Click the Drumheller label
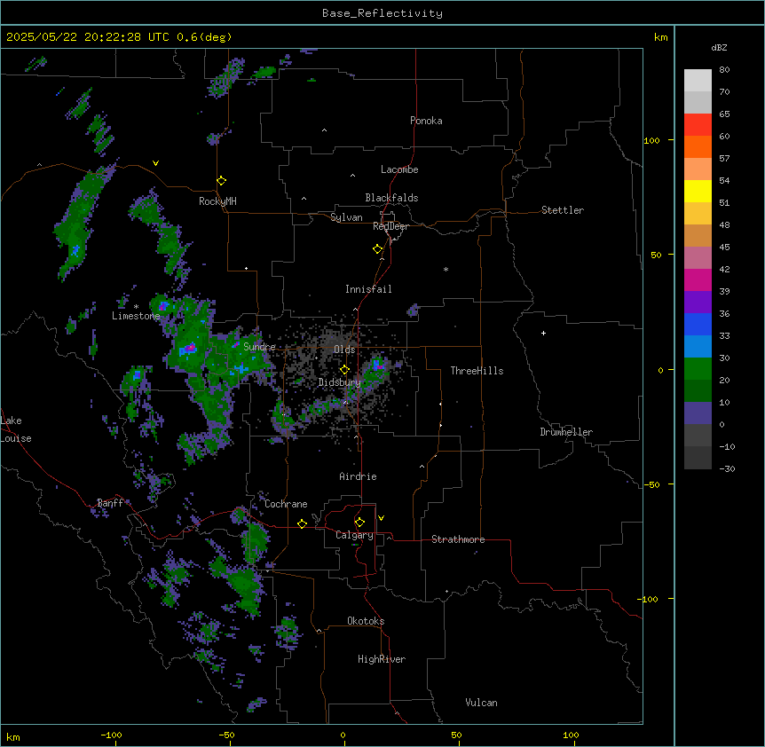Screen dimensions: 765x747 click(x=566, y=432)
